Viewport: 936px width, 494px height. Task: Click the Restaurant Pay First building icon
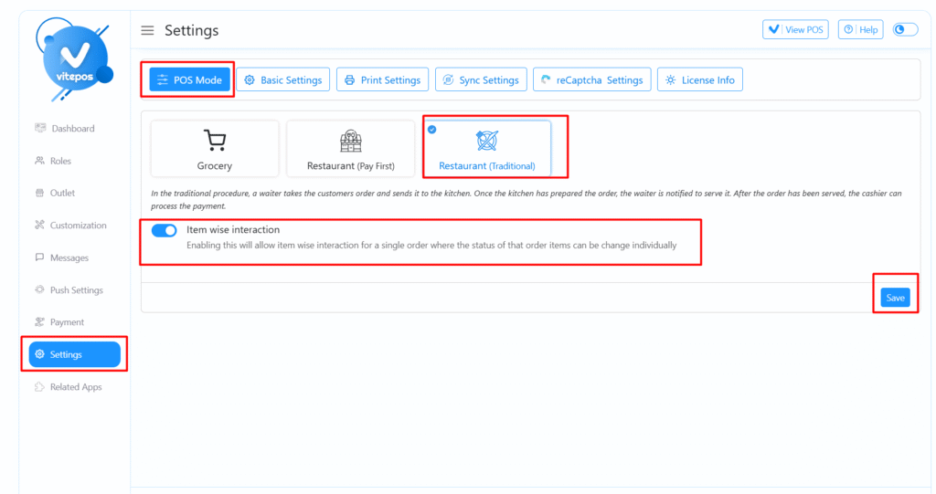point(350,141)
